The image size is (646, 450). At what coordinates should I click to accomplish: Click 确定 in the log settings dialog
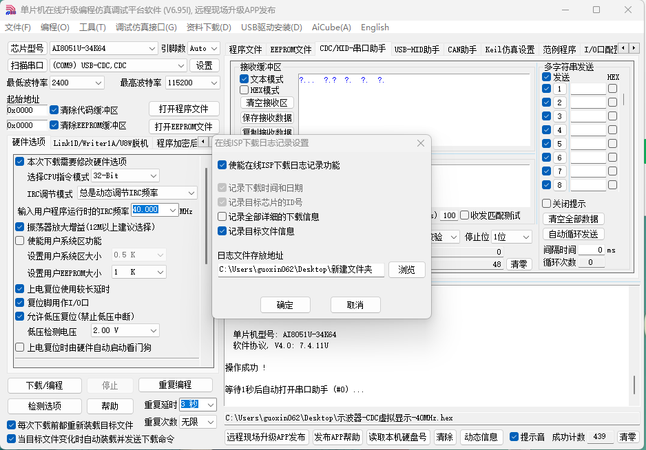tap(285, 305)
